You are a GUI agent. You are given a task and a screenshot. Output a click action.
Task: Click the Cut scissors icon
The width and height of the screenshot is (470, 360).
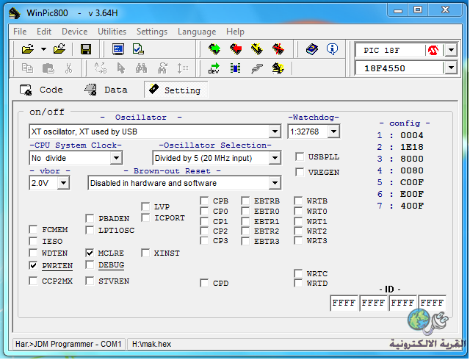[x=68, y=68]
